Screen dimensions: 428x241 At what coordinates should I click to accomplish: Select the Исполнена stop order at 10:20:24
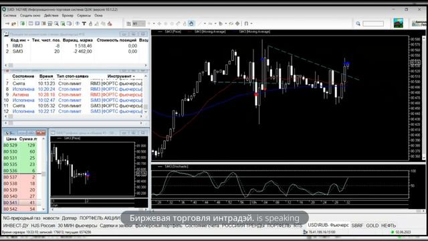[x=73, y=89]
